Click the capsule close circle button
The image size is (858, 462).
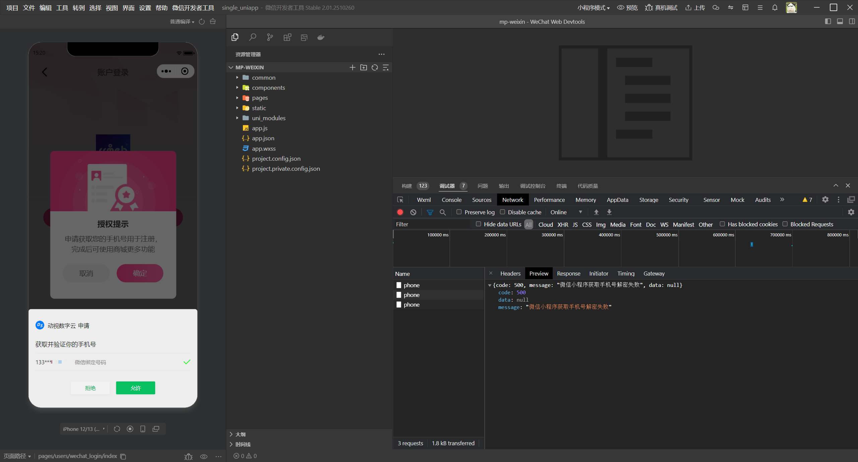(185, 71)
